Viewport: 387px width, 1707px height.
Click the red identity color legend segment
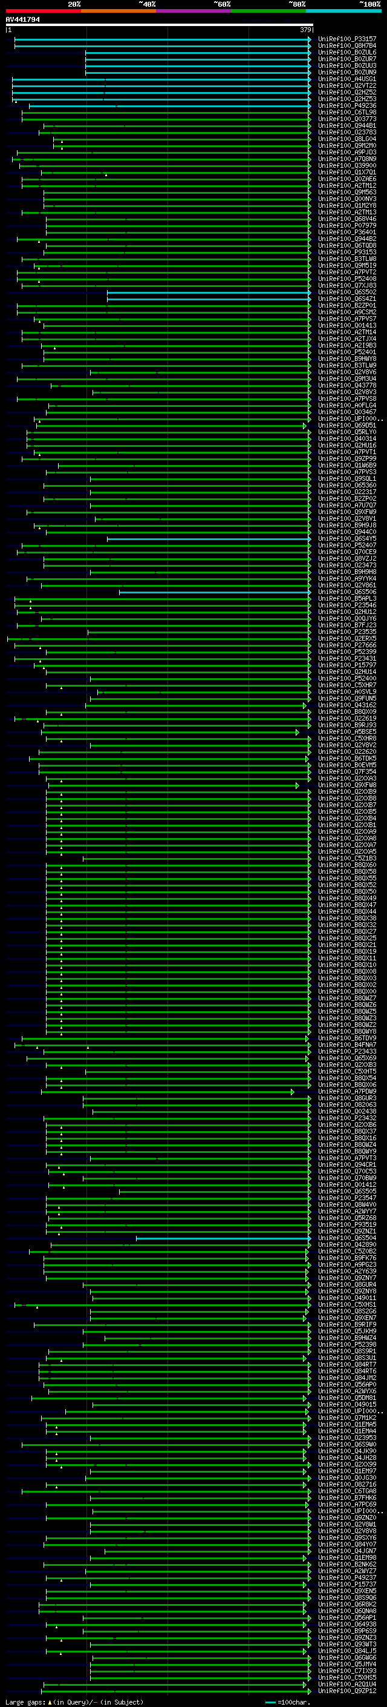43,11
